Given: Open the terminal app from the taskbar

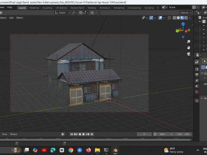Looking at the screenshot, I should [x=106, y=150].
